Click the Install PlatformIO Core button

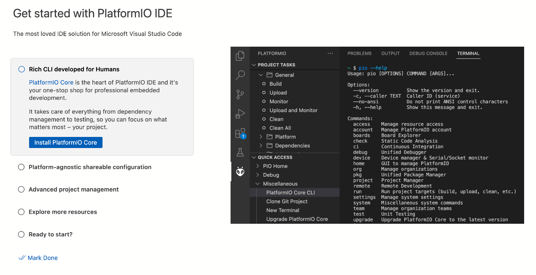coord(66,142)
